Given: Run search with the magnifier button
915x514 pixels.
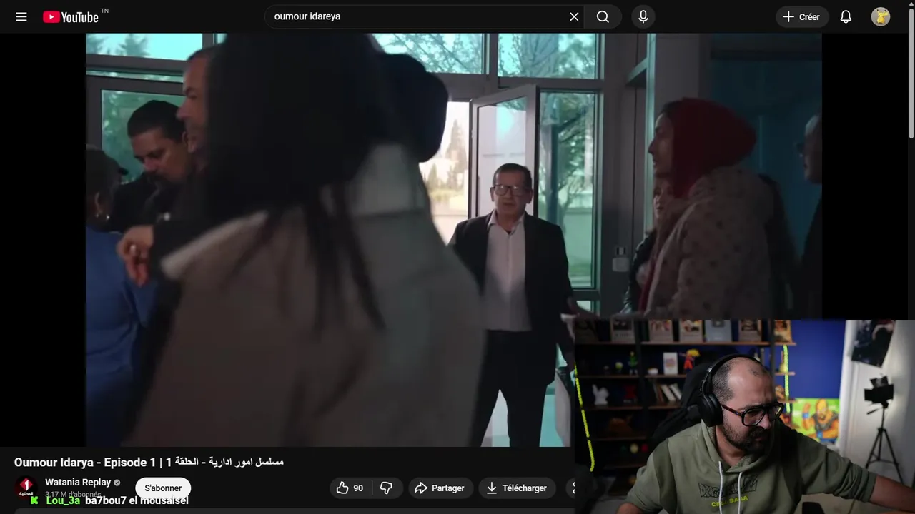Looking at the screenshot, I should (x=603, y=16).
